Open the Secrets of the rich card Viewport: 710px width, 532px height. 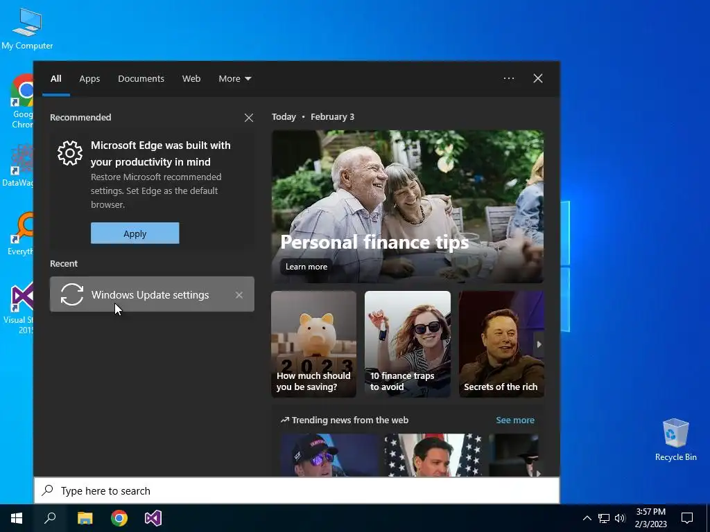[x=501, y=344]
